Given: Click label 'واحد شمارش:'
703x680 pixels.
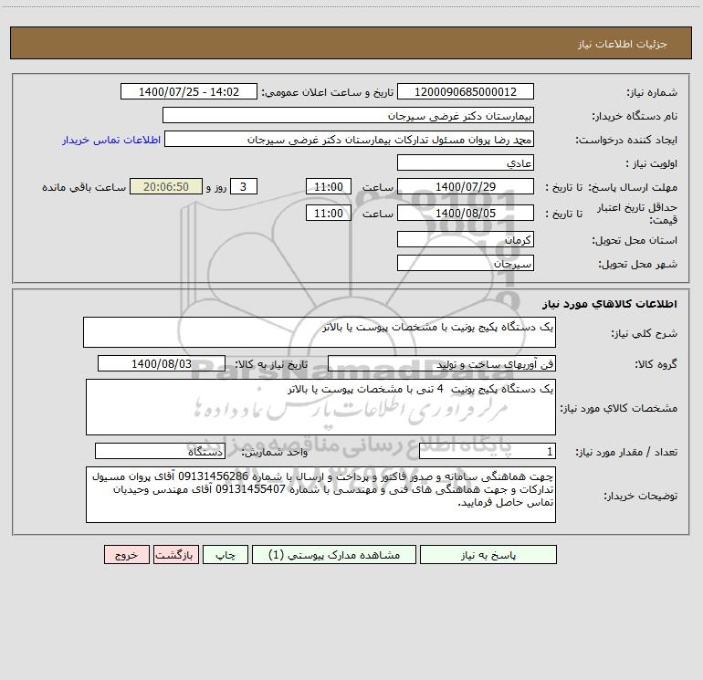Looking at the screenshot, I should point(276,453).
